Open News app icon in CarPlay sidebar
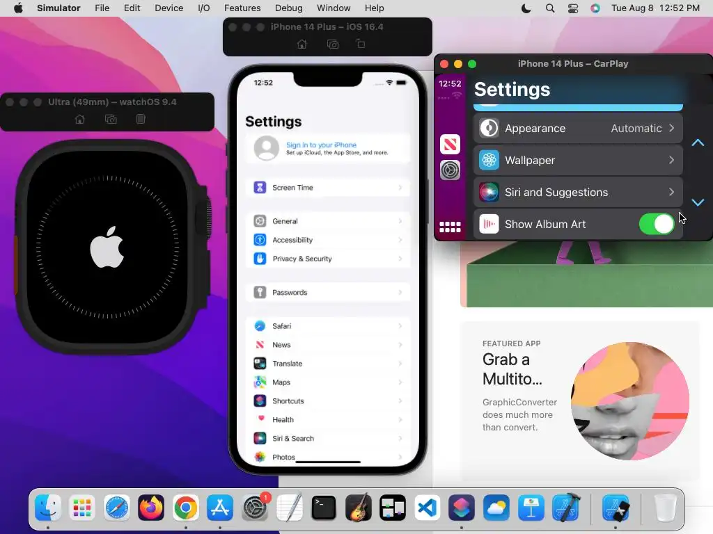This screenshot has width=713, height=534. coord(450,145)
